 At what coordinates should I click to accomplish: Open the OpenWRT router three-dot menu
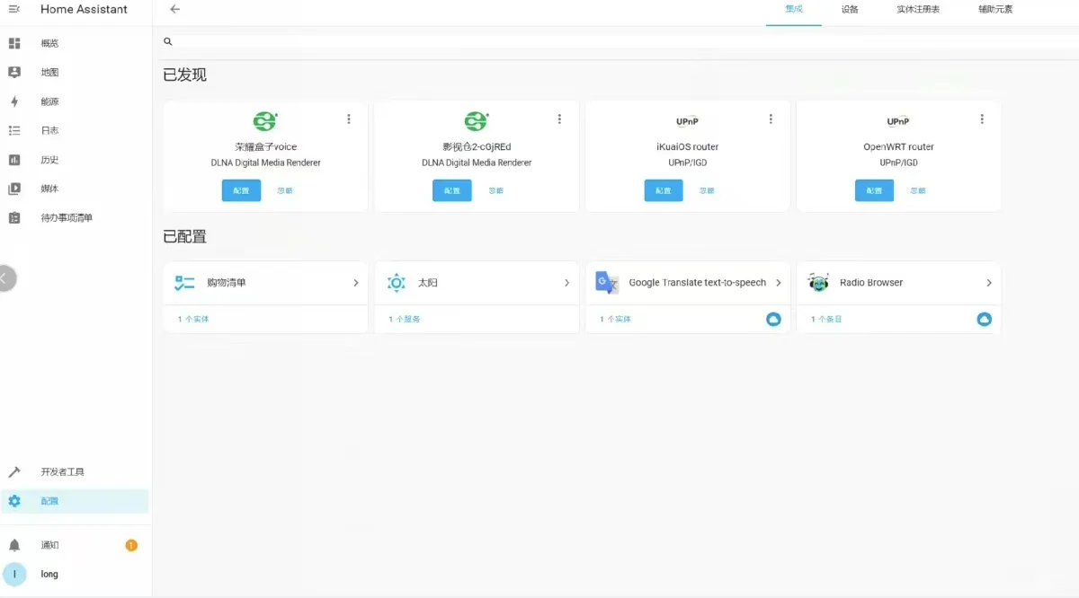pos(982,119)
